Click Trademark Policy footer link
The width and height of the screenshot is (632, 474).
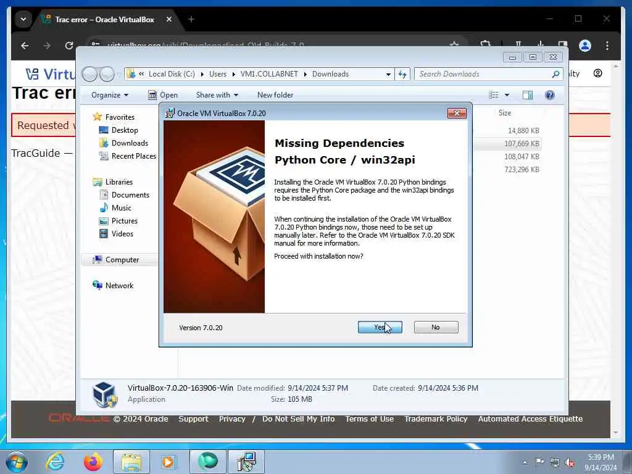[x=436, y=419]
